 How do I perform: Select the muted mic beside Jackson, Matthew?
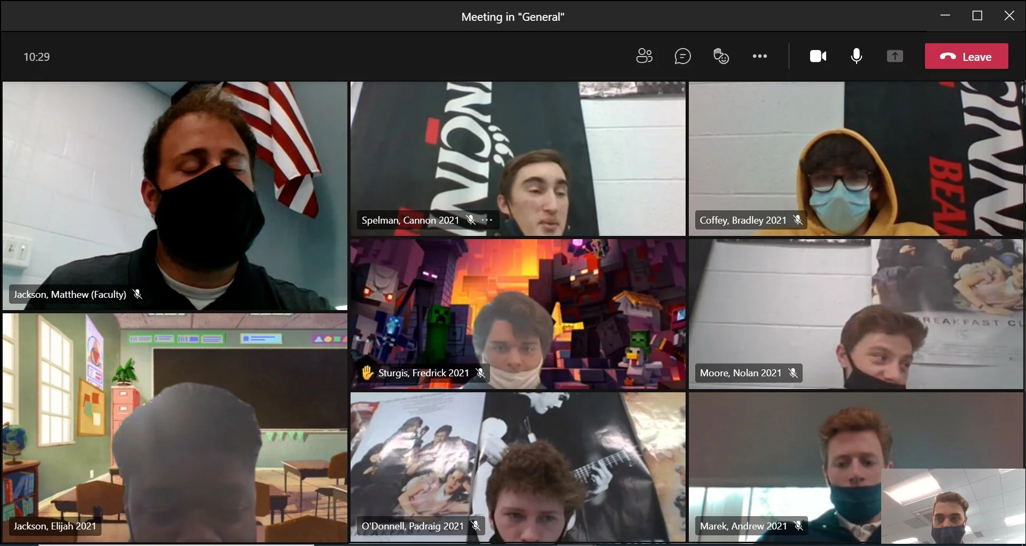click(x=137, y=294)
